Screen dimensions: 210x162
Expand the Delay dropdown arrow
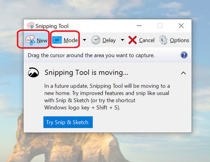point(122,40)
